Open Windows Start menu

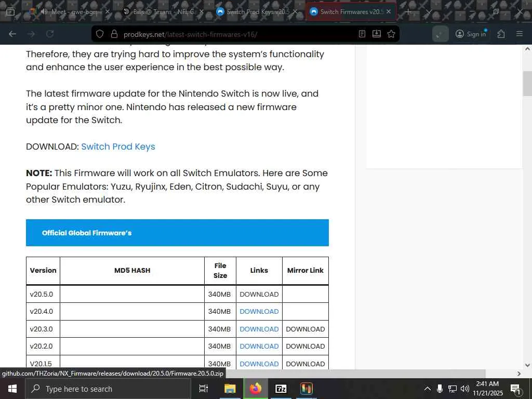pos(12,389)
